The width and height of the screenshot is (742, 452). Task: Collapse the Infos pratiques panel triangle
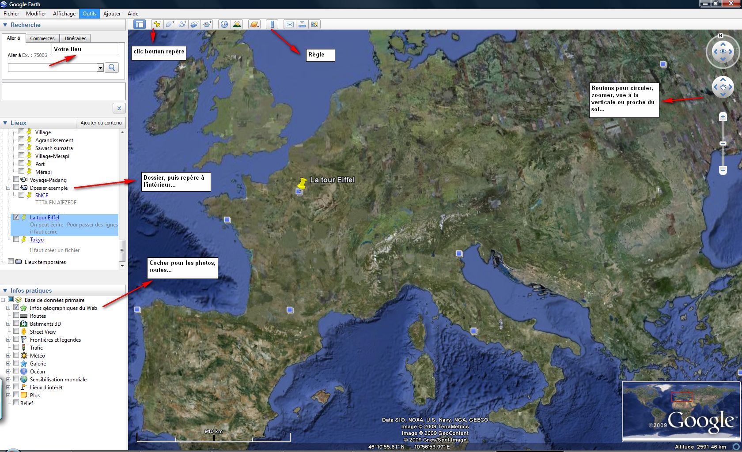5,290
